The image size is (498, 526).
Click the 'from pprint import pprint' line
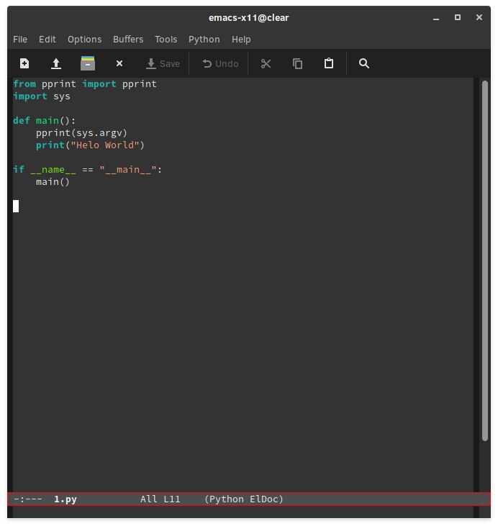coord(85,84)
